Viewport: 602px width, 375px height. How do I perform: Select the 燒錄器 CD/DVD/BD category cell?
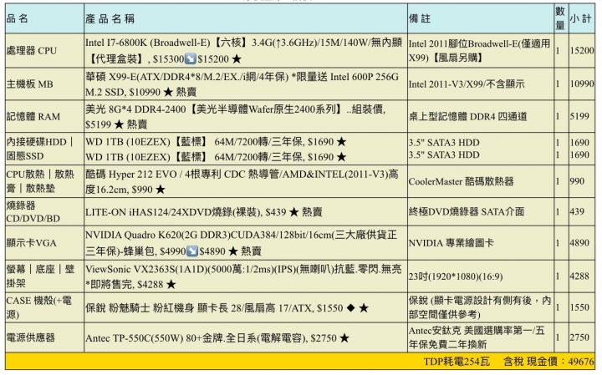pos(44,211)
